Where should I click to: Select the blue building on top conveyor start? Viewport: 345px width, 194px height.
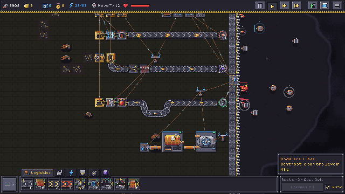(x=111, y=35)
